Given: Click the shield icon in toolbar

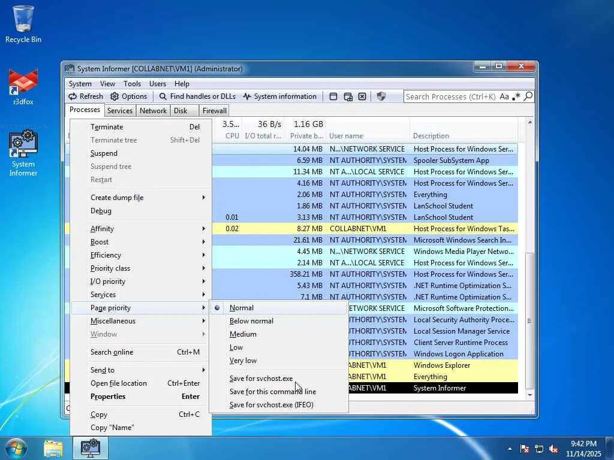Looking at the screenshot, I should (x=381, y=96).
